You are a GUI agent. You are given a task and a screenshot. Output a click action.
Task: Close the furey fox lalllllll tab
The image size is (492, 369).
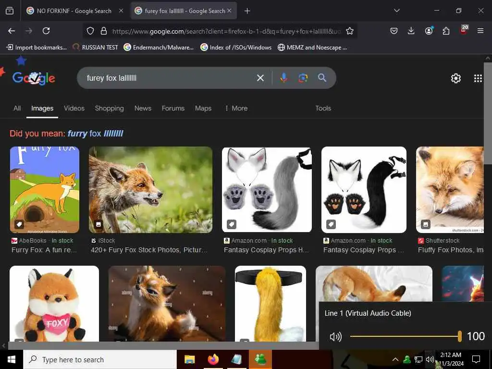(x=229, y=11)
